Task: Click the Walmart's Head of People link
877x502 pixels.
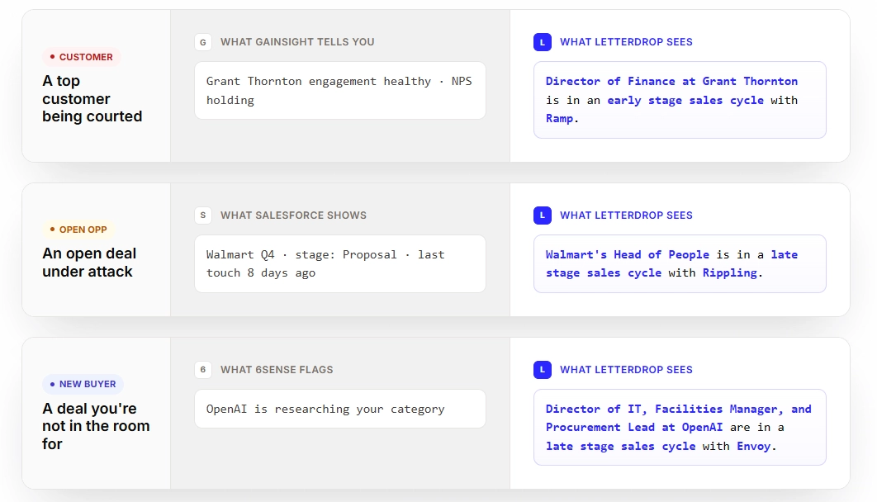Action: tap(628, 254)
